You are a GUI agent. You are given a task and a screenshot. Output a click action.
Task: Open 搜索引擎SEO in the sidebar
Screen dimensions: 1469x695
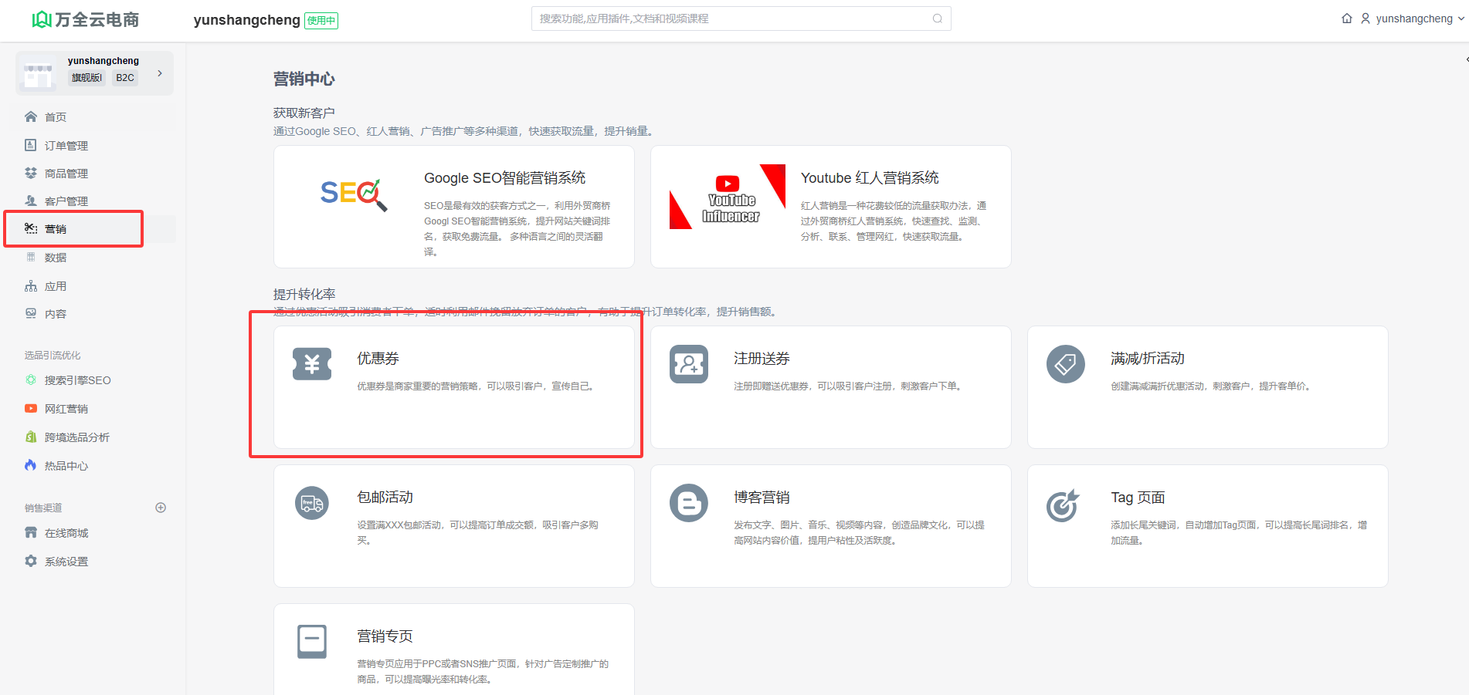[x=77, y=380]
